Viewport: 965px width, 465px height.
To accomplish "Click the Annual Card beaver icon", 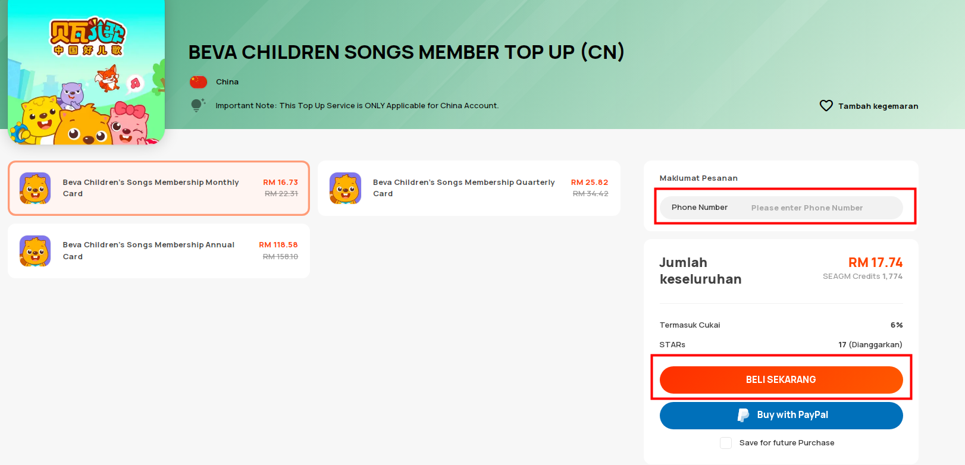I will [35, 251].
